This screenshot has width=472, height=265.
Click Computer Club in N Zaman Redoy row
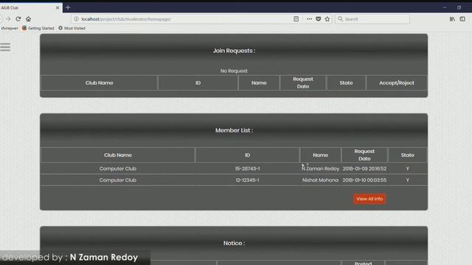[x=118, y=169]
